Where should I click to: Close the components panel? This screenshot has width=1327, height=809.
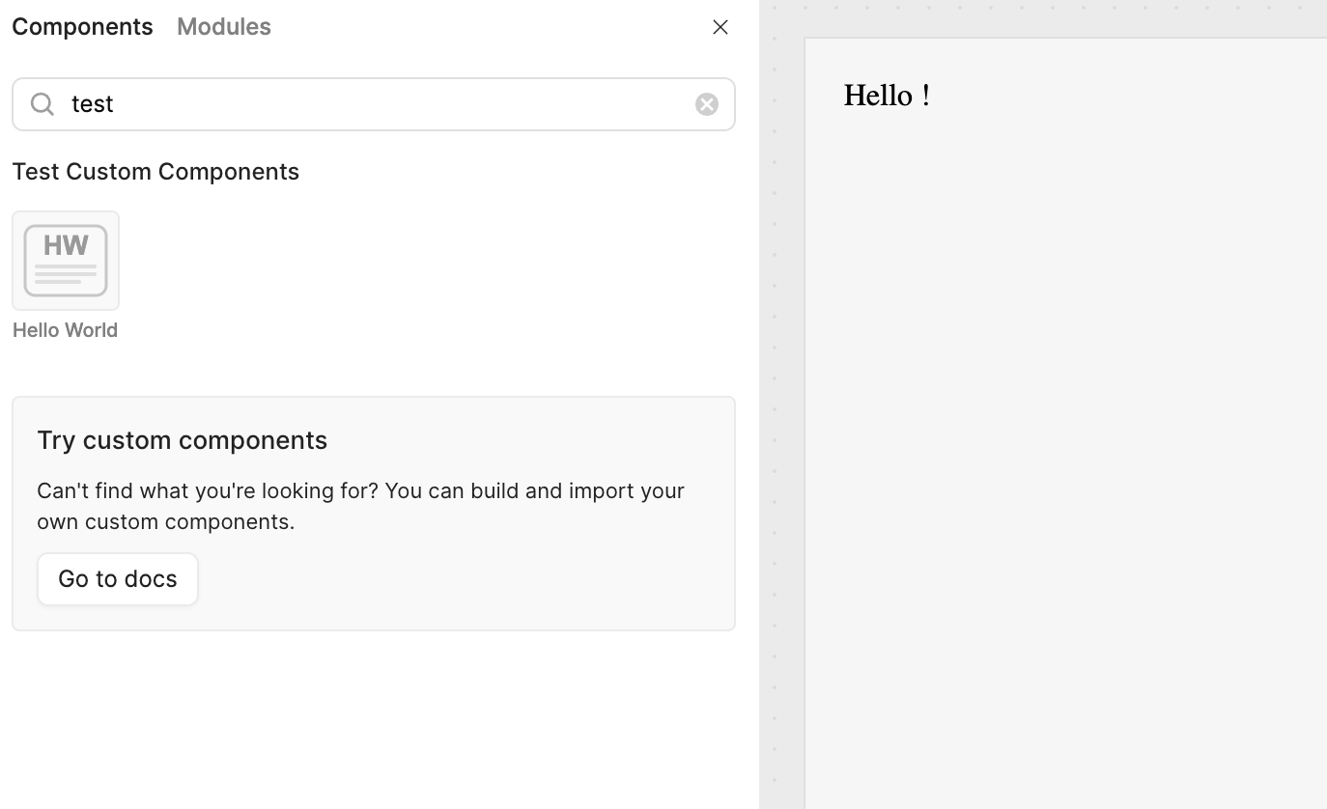coord(720,27)
